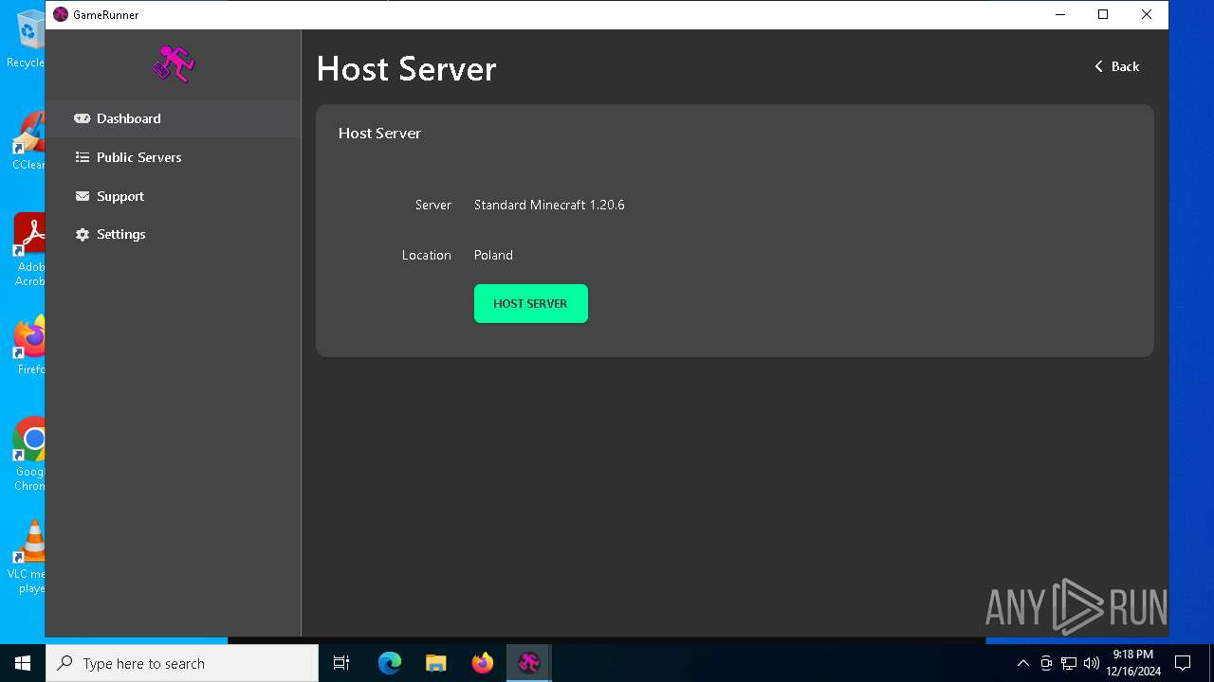Select the Poland location value
Image resolution: width=1214 pixels, height=682 pixels.
point(493,255)
